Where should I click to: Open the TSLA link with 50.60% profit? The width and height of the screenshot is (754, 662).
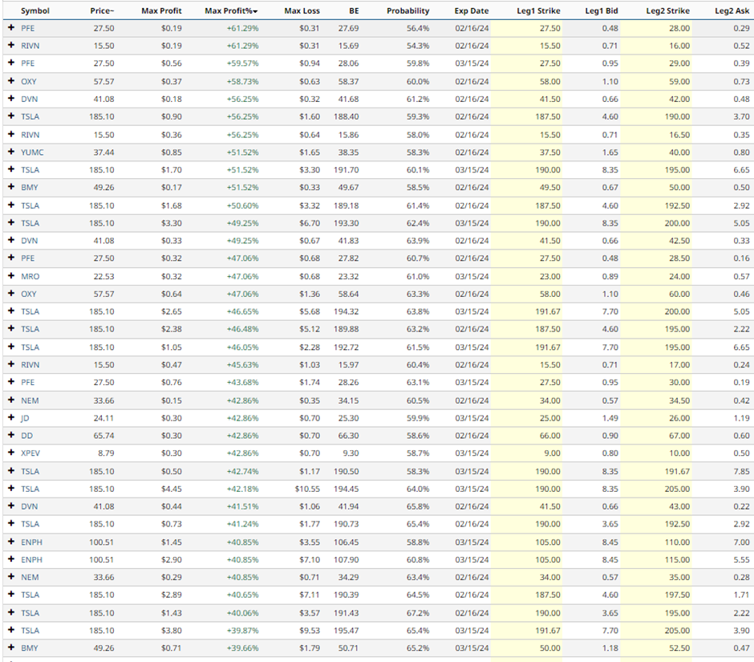(30, 205)
